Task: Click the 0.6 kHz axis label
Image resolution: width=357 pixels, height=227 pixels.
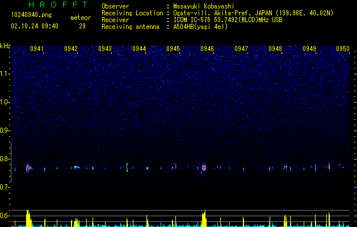Action: click(5, 216)
